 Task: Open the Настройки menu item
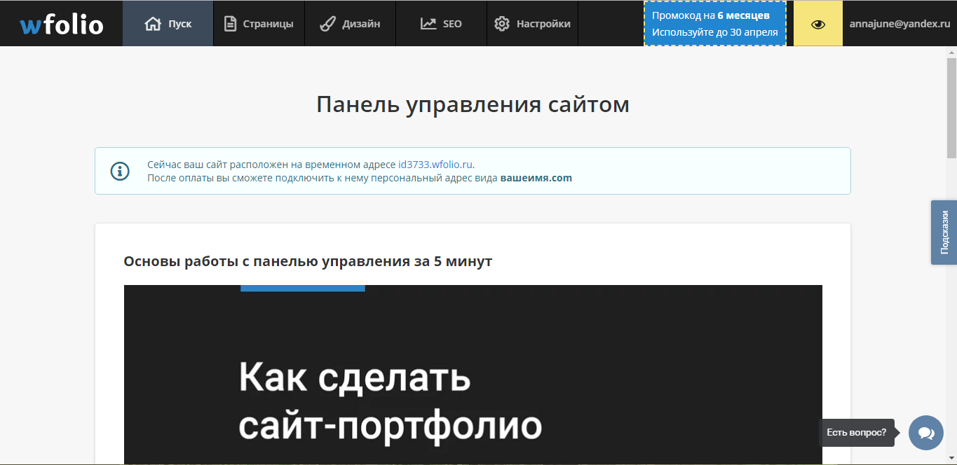[x=531, y=22]
